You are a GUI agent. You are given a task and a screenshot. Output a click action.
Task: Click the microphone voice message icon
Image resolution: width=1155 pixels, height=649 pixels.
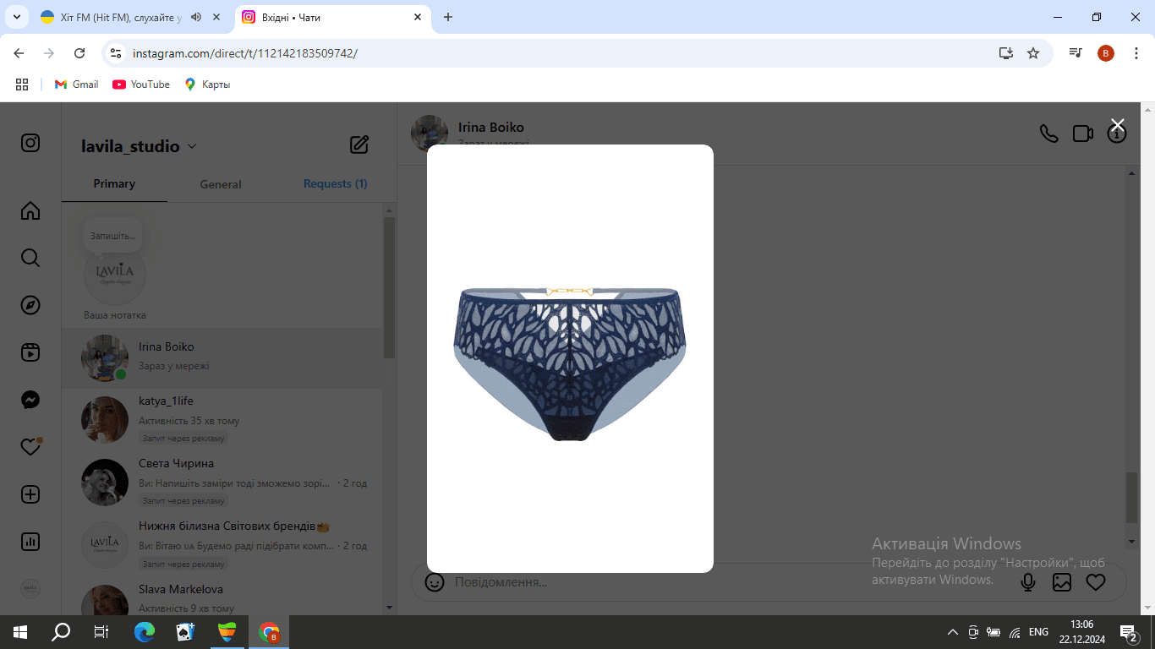tap(1028, 582)
